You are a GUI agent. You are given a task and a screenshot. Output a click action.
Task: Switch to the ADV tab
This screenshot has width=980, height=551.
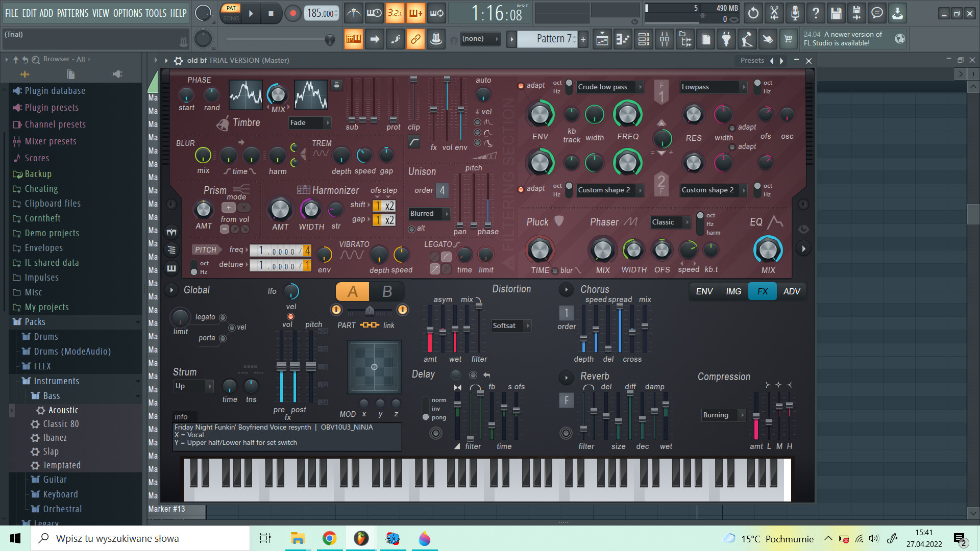coord(792,291)
